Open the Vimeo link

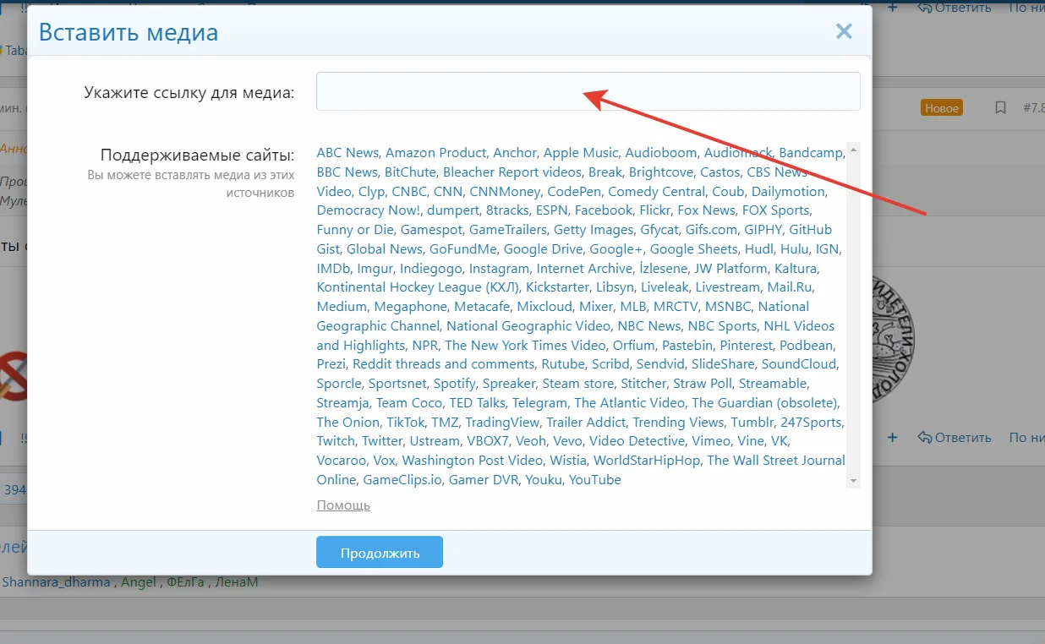pos(710,441)
